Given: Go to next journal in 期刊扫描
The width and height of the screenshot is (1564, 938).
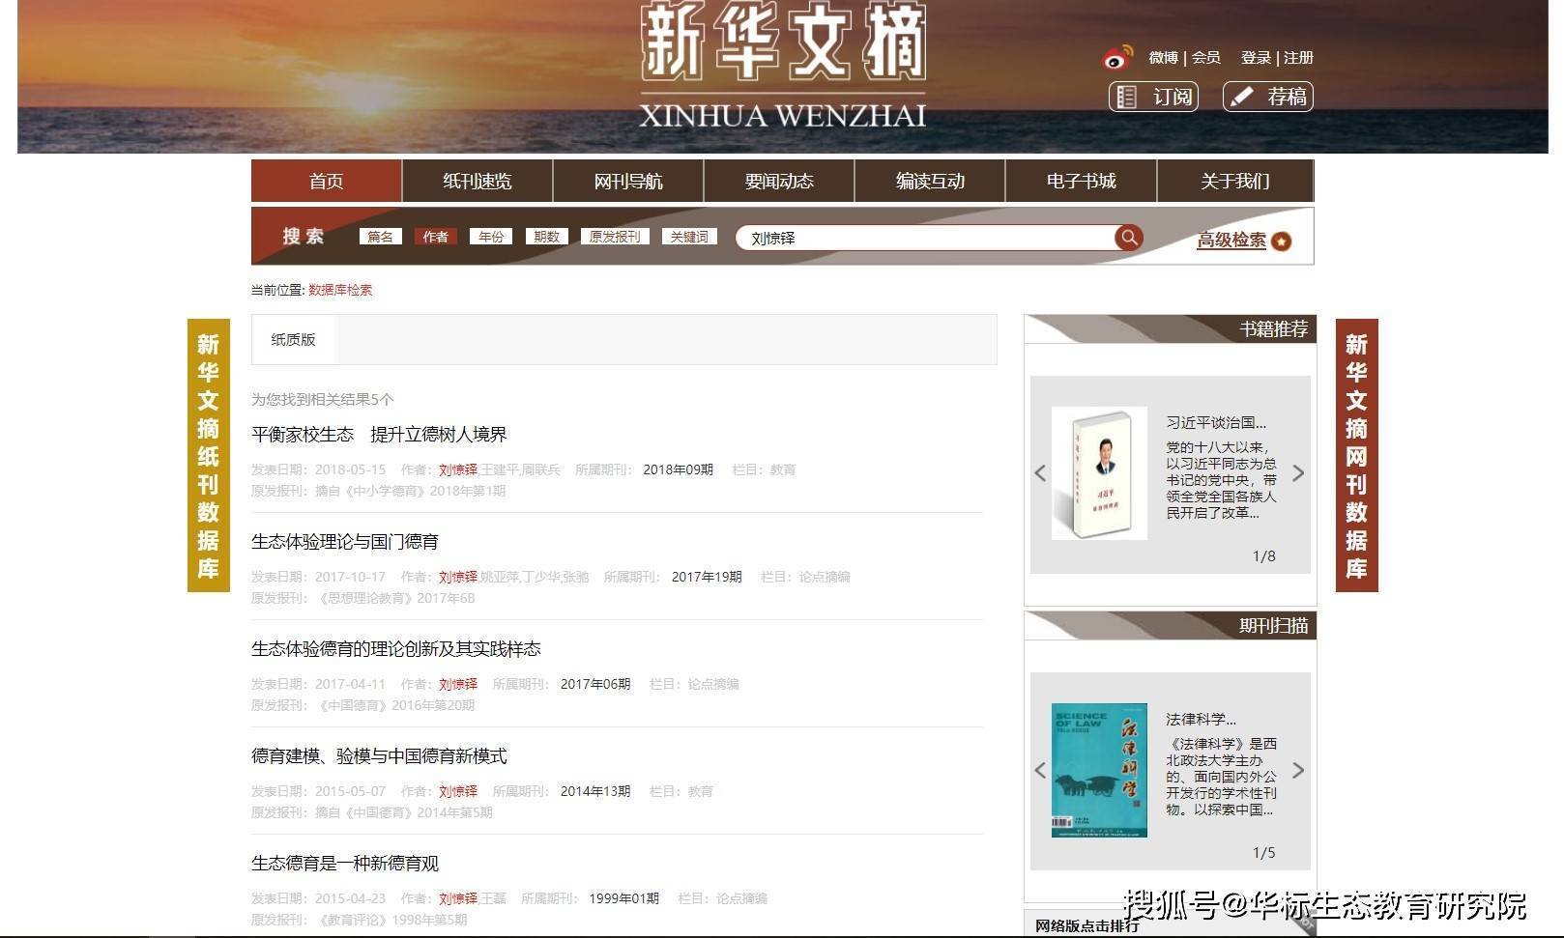Looking at the screenshot, I should [x=1298, y=770].
